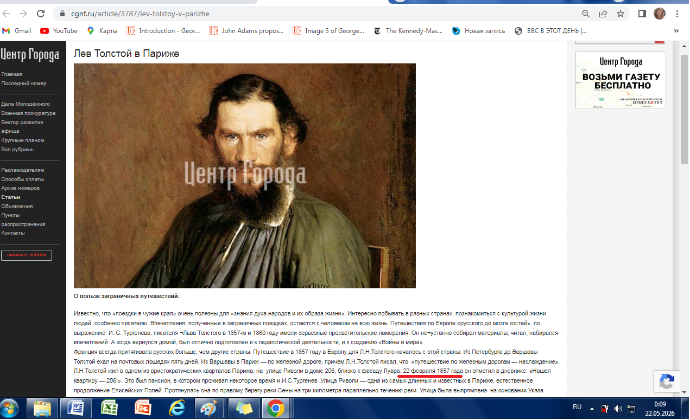Select Архив номеров in the sidebar menu
This screenshot has width=690, height=420.
[20, 188]
